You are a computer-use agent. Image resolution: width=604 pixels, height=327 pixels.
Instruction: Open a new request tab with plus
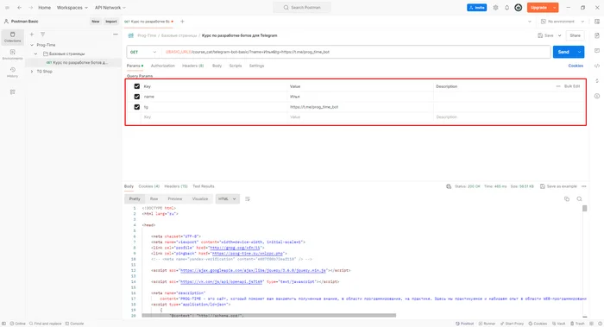coord(182,22)
